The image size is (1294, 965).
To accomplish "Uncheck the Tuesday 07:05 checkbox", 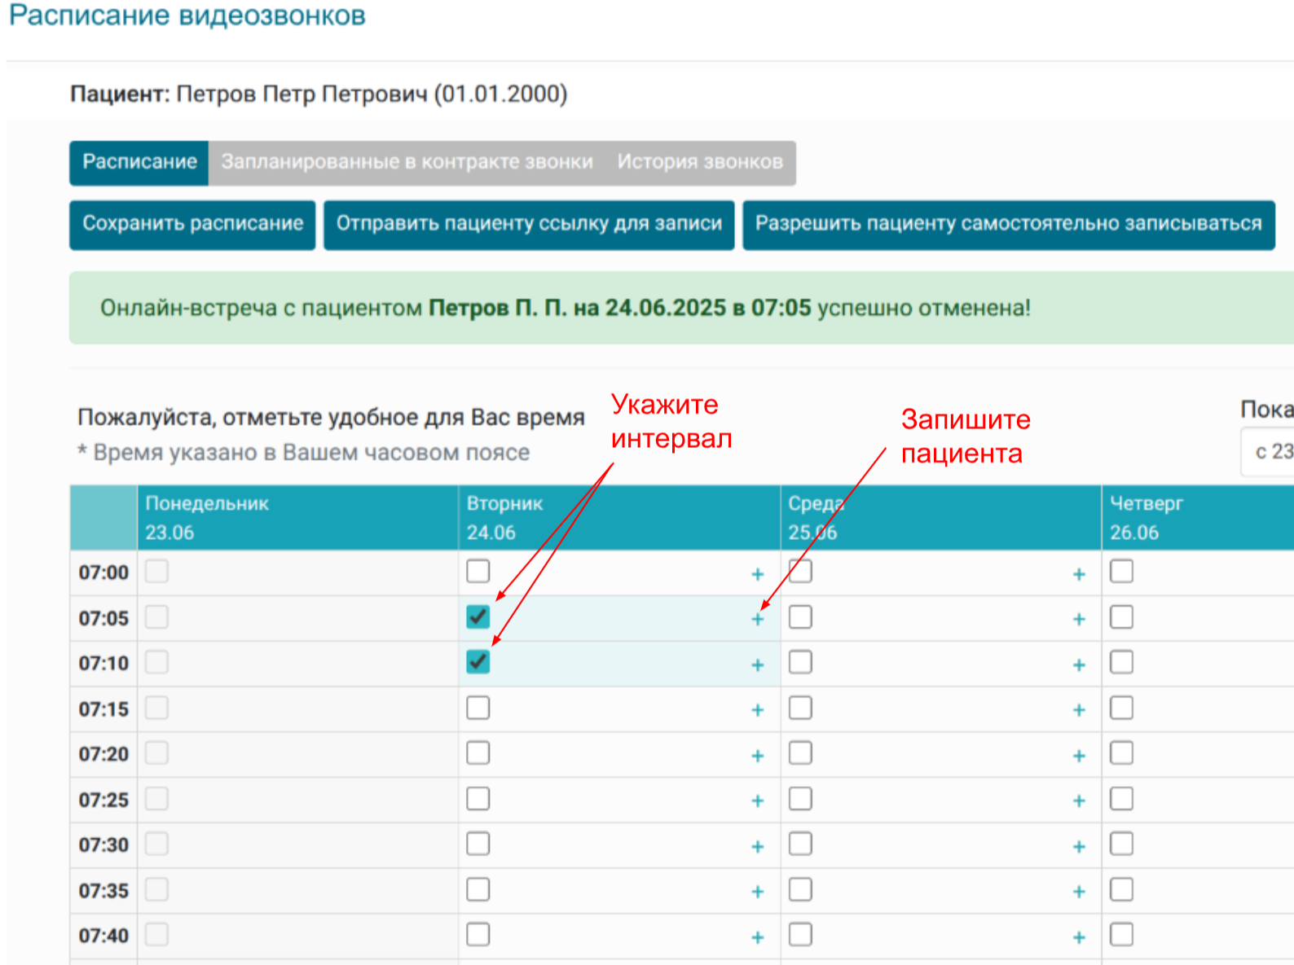I will coord(478,617).
